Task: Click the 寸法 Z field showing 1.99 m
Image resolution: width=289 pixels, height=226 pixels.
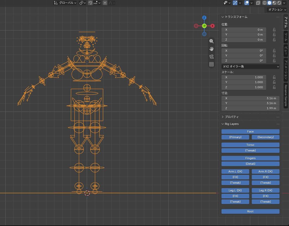Action: click(250, 108)
